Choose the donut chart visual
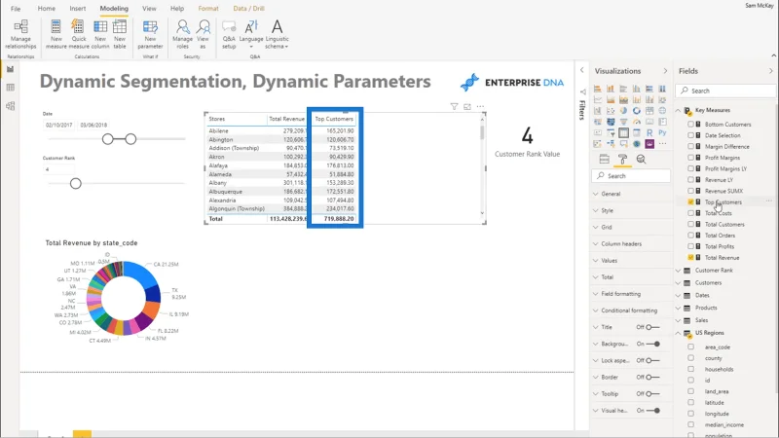The image size is (779, 438). pos(637,111)
